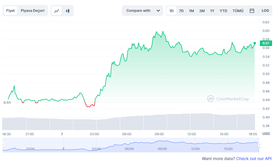Select the Fiyat tab
The image size is (278, 163).
click(10, 11)
